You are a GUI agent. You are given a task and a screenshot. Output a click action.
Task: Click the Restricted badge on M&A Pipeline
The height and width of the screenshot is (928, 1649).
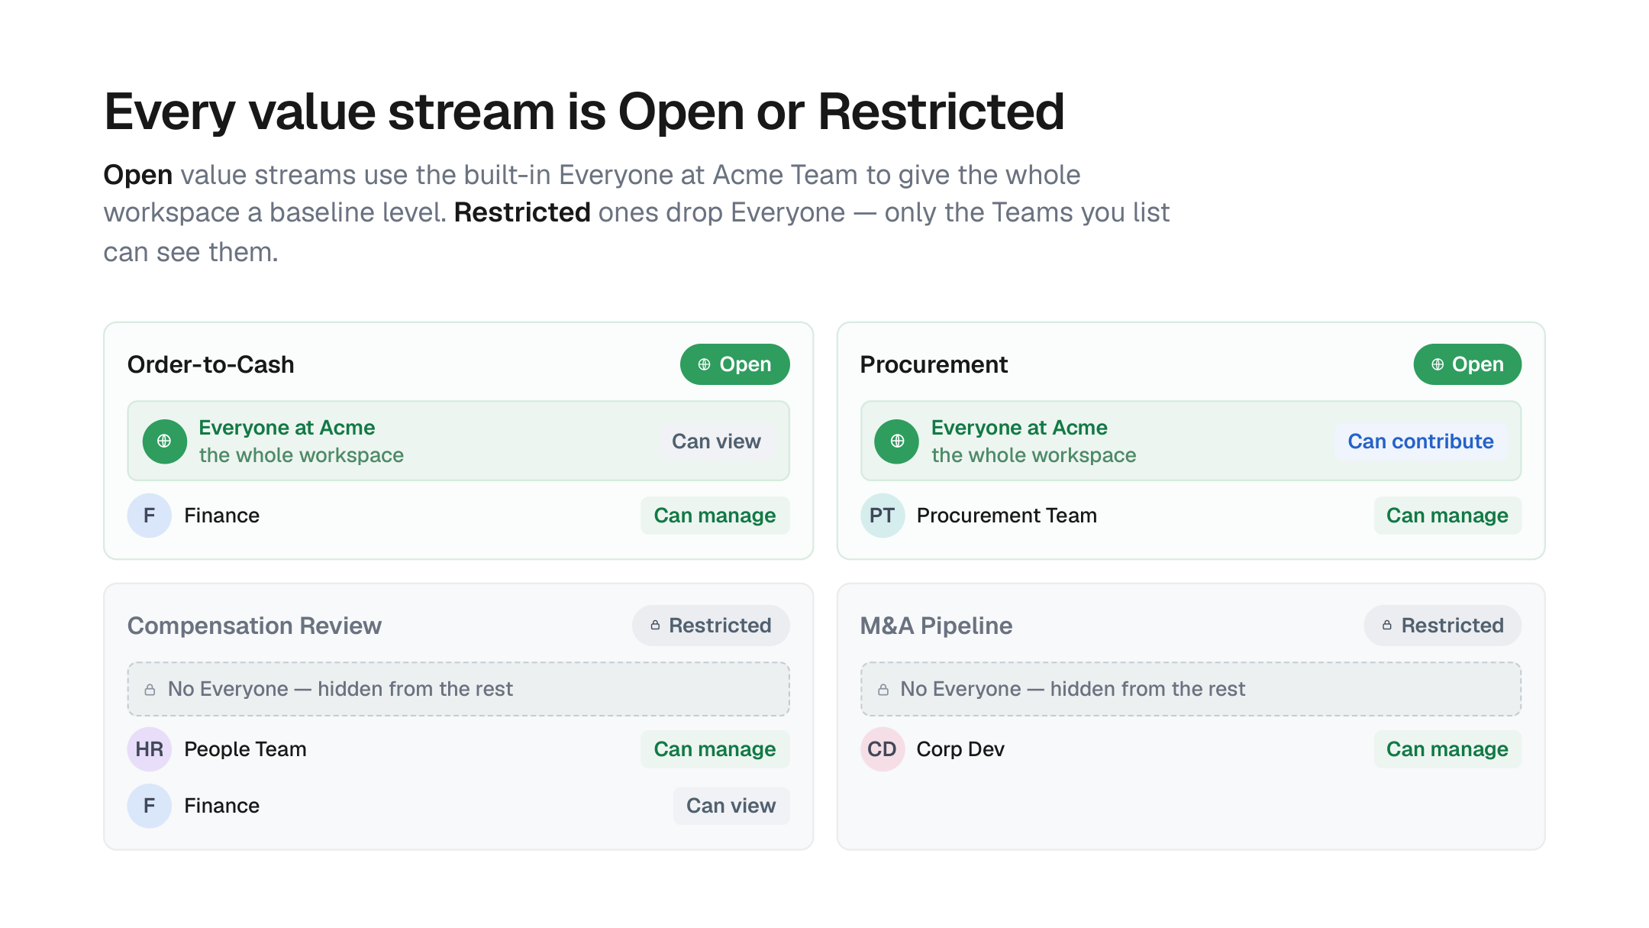click(x=1443, y=626)
